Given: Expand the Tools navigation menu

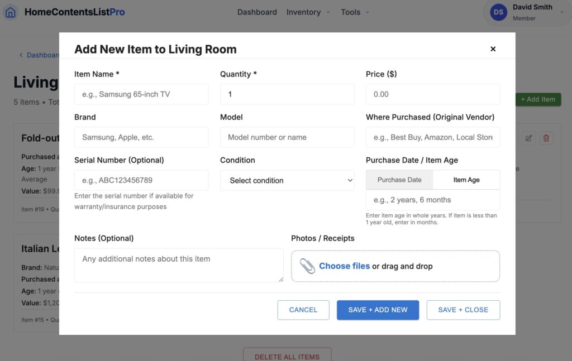Looking at the screenshot, I should (x=355, y=12).
